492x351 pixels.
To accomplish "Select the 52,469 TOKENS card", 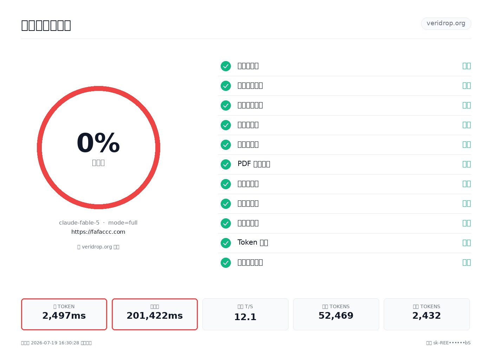I will click(336, 314).
